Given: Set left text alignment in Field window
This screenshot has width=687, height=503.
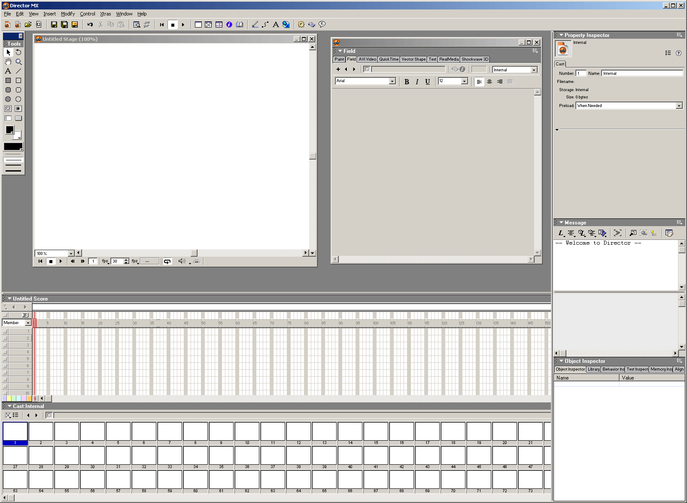Looking at the screenshot, I should 479,82.
